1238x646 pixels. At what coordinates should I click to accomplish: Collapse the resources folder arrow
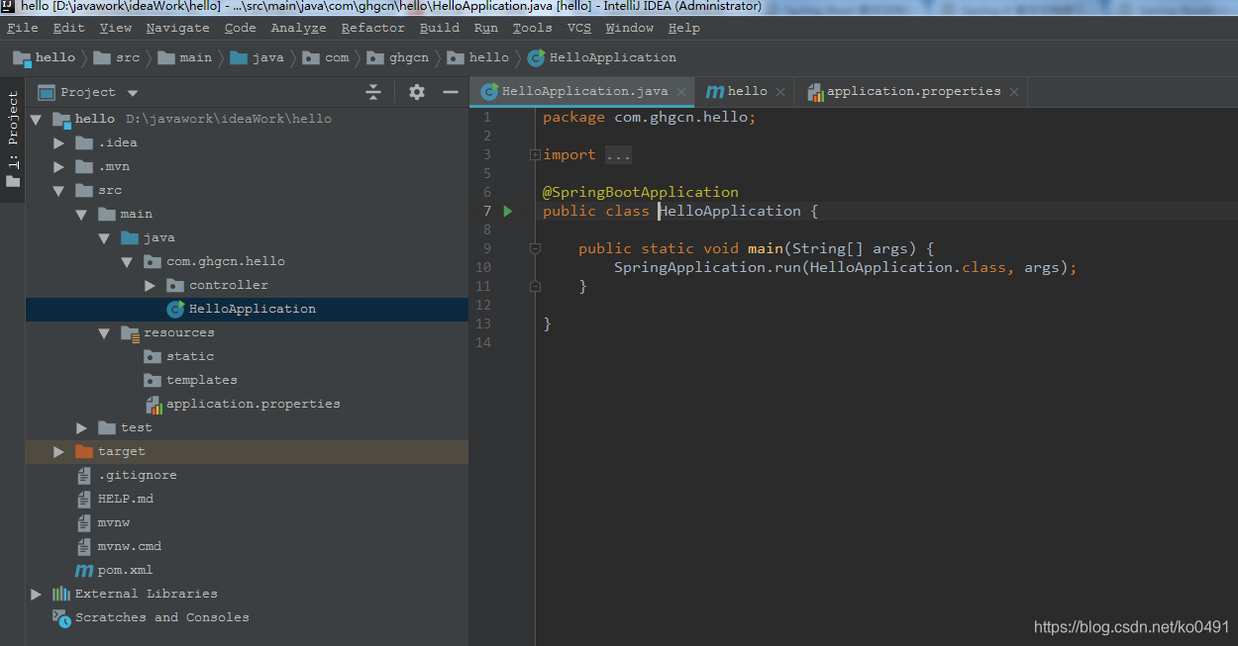[x=105, y=332]
